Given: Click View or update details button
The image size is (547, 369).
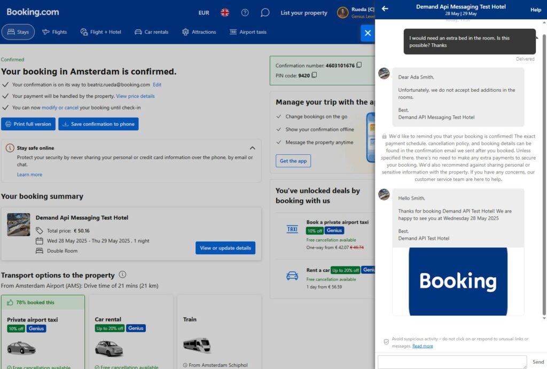Looking at the screenshot, I should click(x=225, y=248).
